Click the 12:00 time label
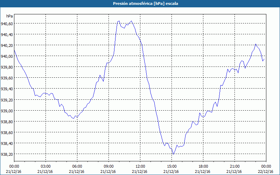 point(140,167)
